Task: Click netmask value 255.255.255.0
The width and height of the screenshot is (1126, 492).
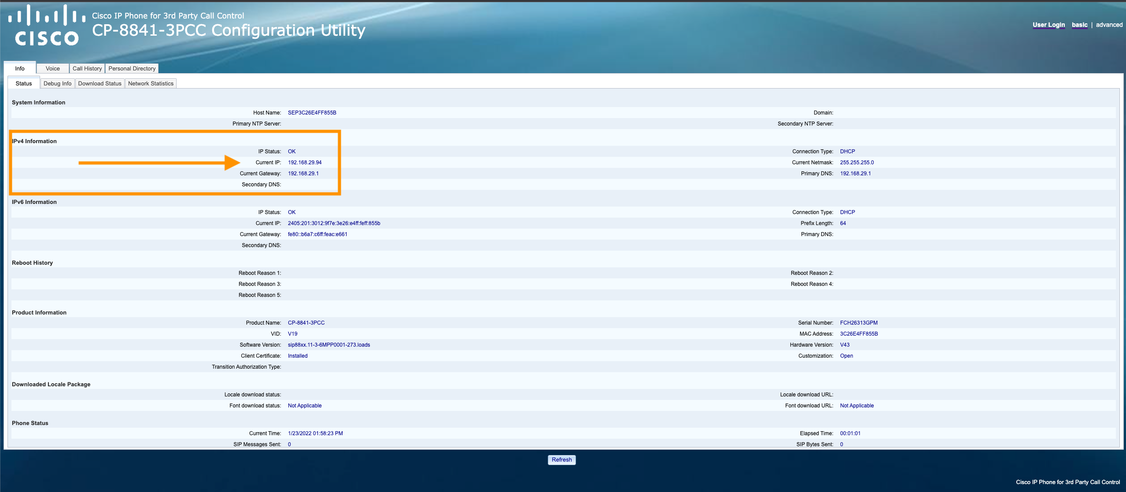Action: [x=856, y=163]
